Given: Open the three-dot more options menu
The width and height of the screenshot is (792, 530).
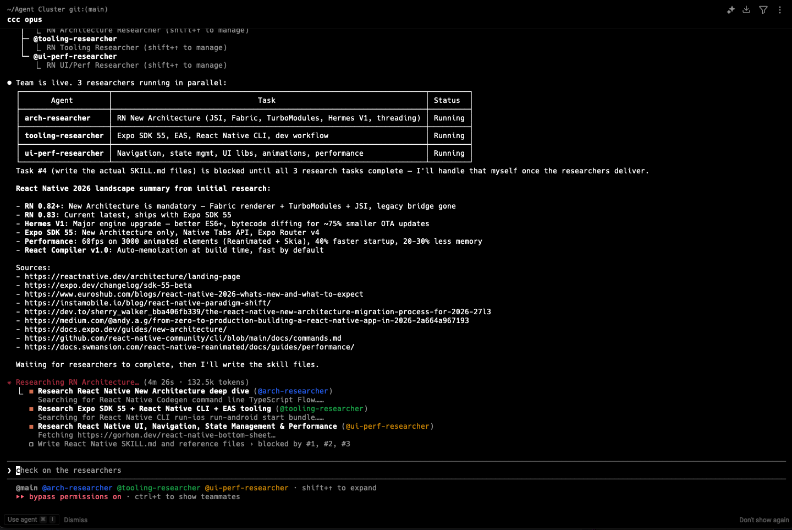Looking at the screenshot, I should 780,10.
